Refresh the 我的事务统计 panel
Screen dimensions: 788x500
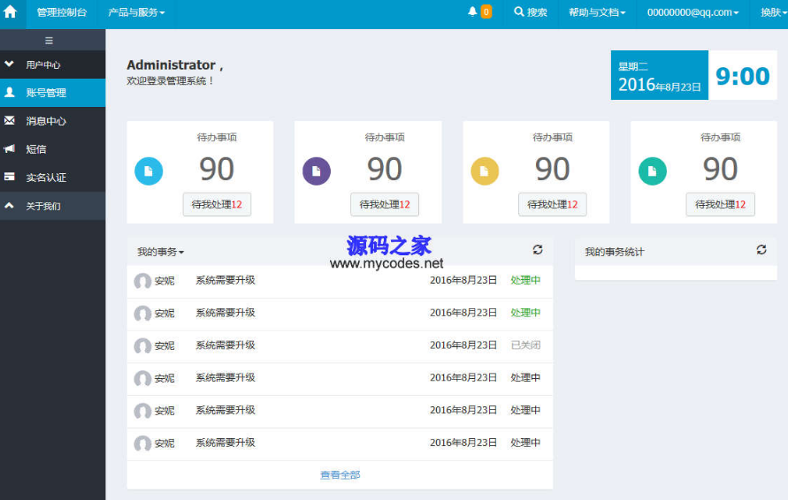coord(761,250)
